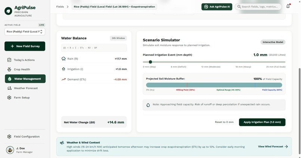Click the Water Management droplet icon
Image resolution: width=301 pixels, height=158 pixels.
click(x=10, y=79)
